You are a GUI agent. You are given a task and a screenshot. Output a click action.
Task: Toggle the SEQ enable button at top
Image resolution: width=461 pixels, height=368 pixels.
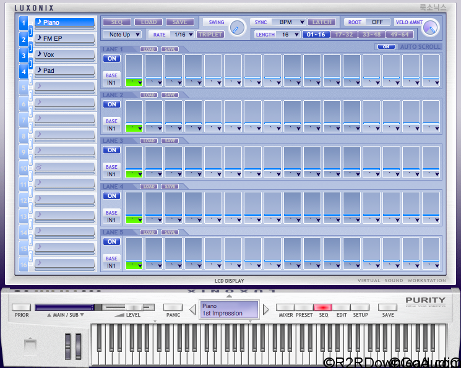117,22
